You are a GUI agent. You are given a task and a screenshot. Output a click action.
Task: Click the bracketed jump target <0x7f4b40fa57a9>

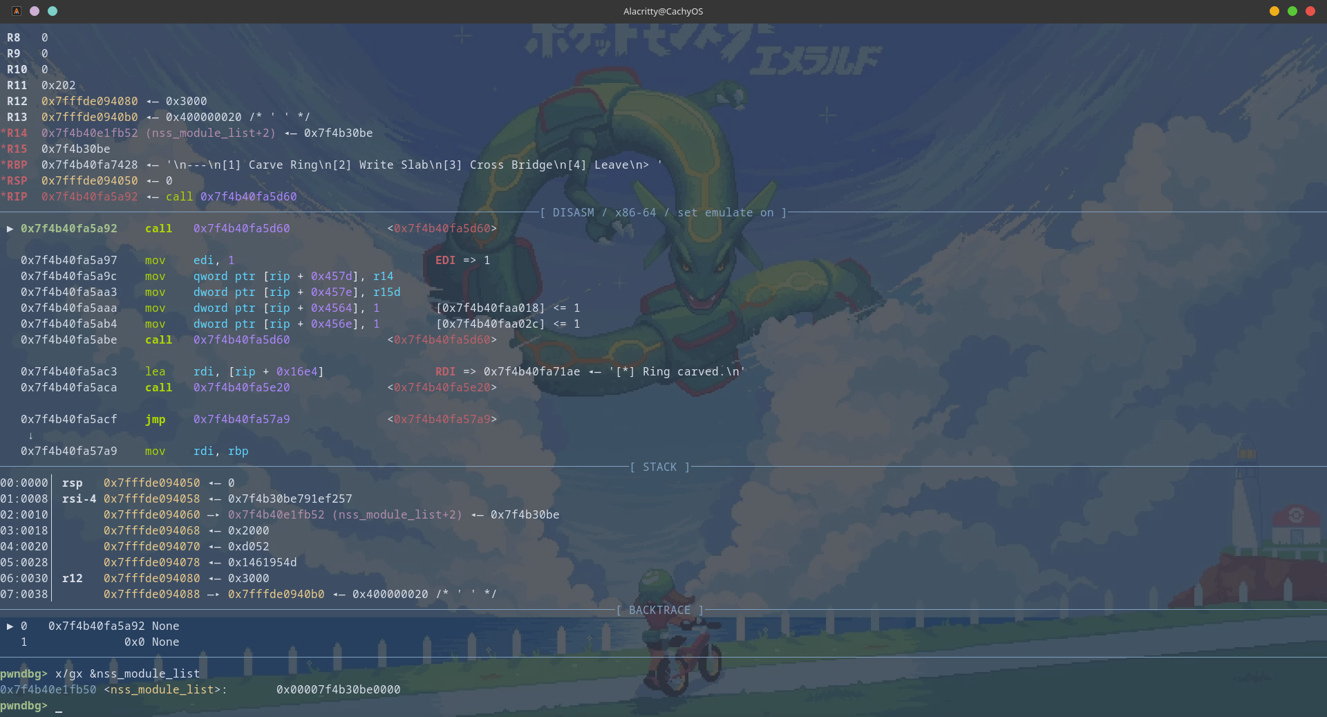(442, 419)
